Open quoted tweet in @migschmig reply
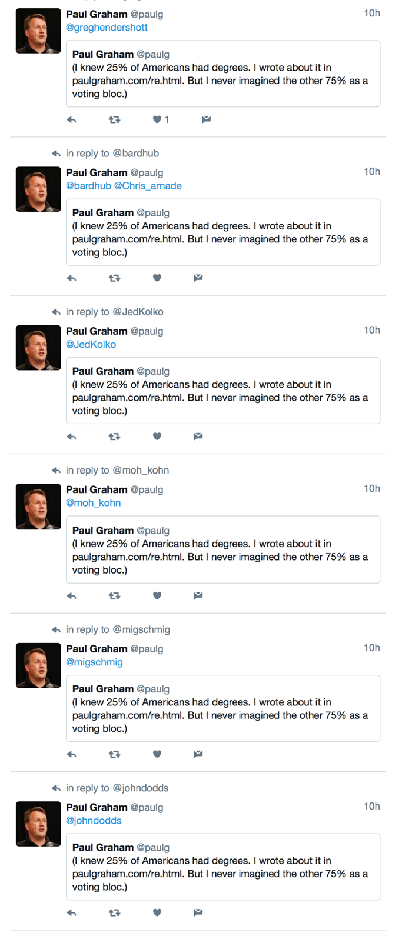Viewport: 412px width, 946px height. [x=223, y=708]
